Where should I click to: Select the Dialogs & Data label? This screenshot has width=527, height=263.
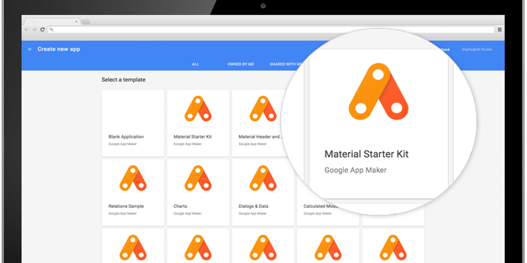click(x=254, y=206)
